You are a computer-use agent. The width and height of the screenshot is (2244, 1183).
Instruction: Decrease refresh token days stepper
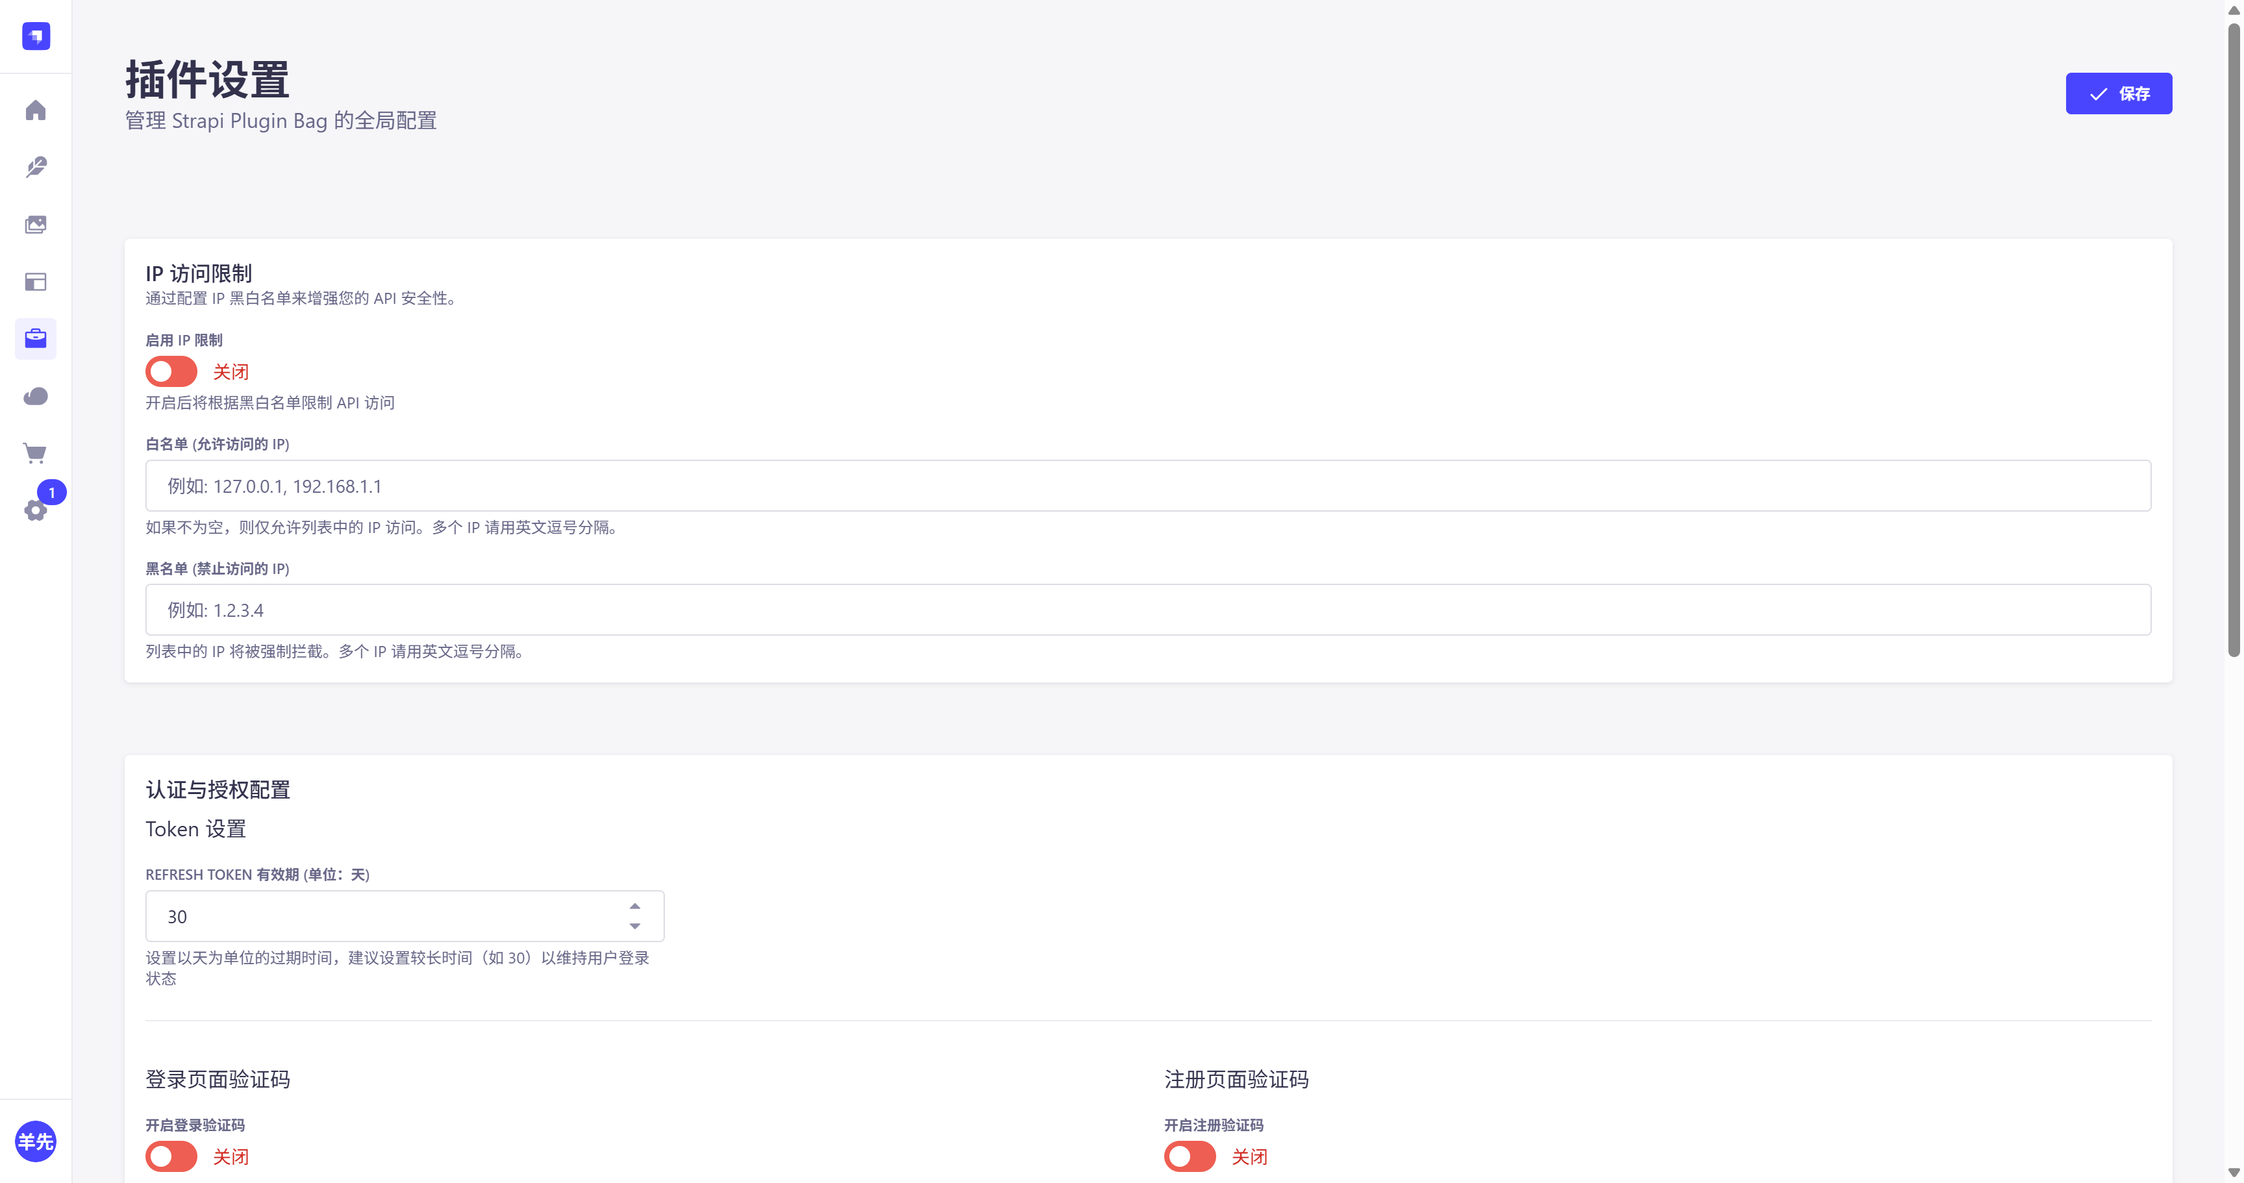[x=635, y=926]
